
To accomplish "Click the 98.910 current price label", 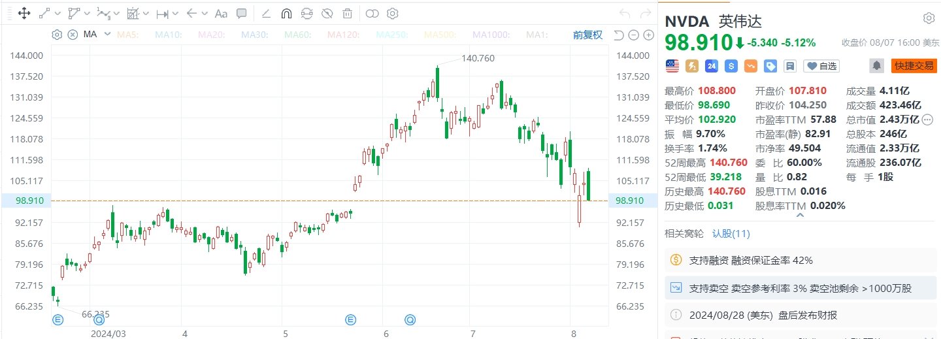I will (699, 43).
